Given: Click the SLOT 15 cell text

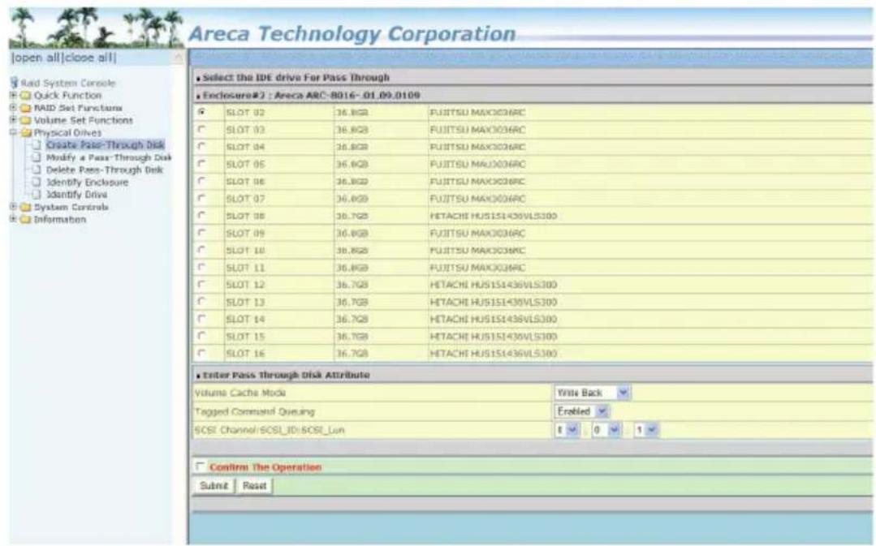Looking at the screenshot, I should click(x=245, y=337).
